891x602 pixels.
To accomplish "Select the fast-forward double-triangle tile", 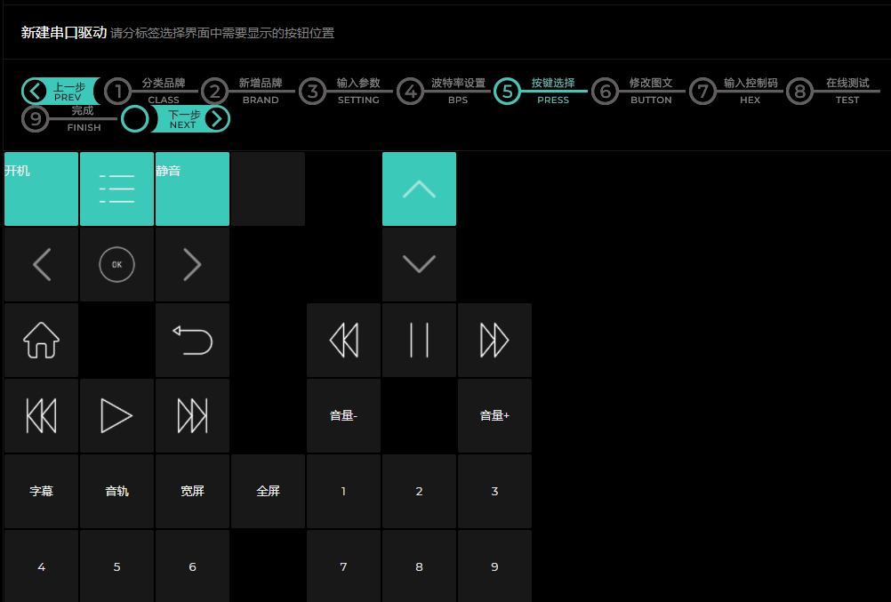I will pos(494,340).
